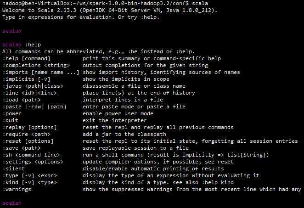Click the :power command entry
The image size is (304, 208).
(x=12, y=113)
